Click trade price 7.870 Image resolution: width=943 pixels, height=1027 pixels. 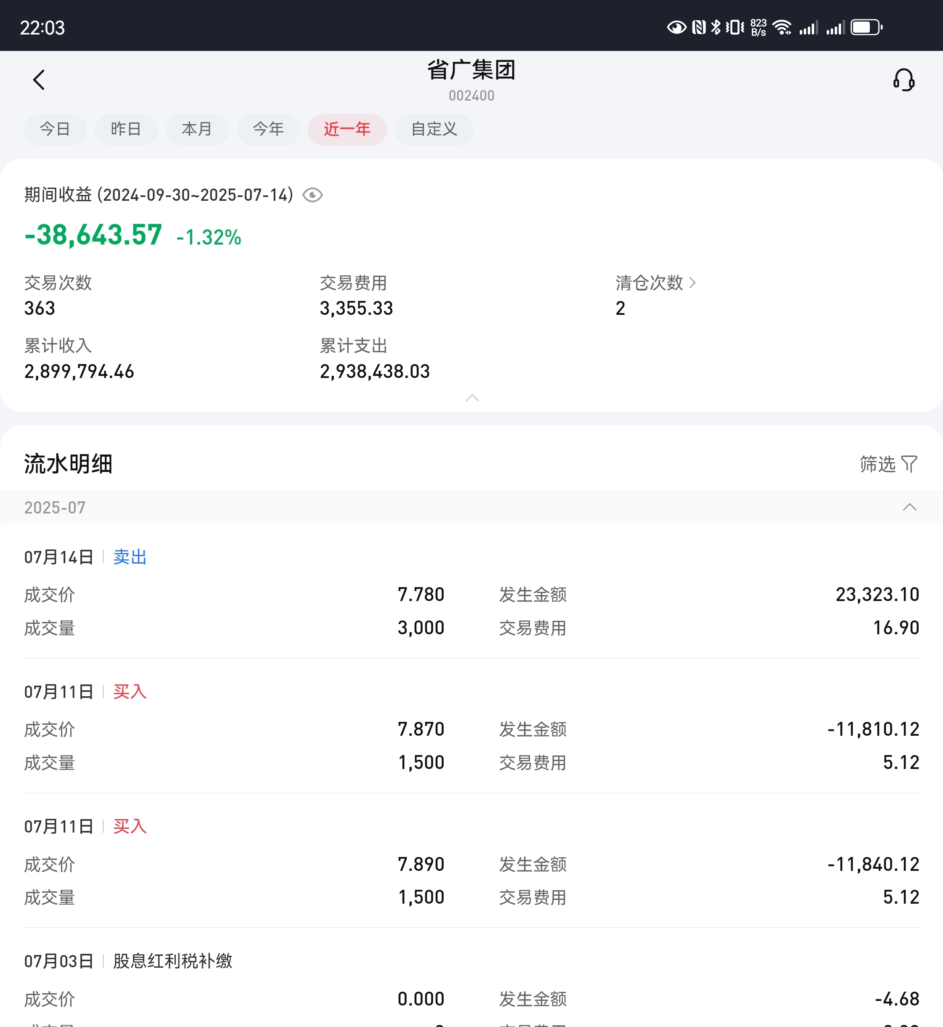(421, 729)
